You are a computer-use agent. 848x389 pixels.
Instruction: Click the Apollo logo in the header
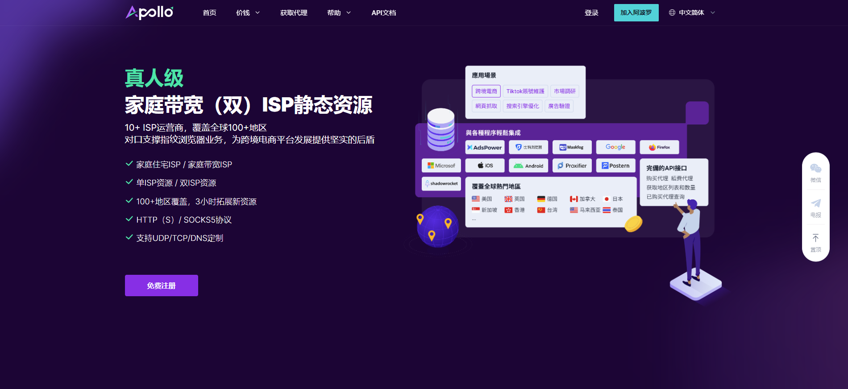click(x=150, y=12)
